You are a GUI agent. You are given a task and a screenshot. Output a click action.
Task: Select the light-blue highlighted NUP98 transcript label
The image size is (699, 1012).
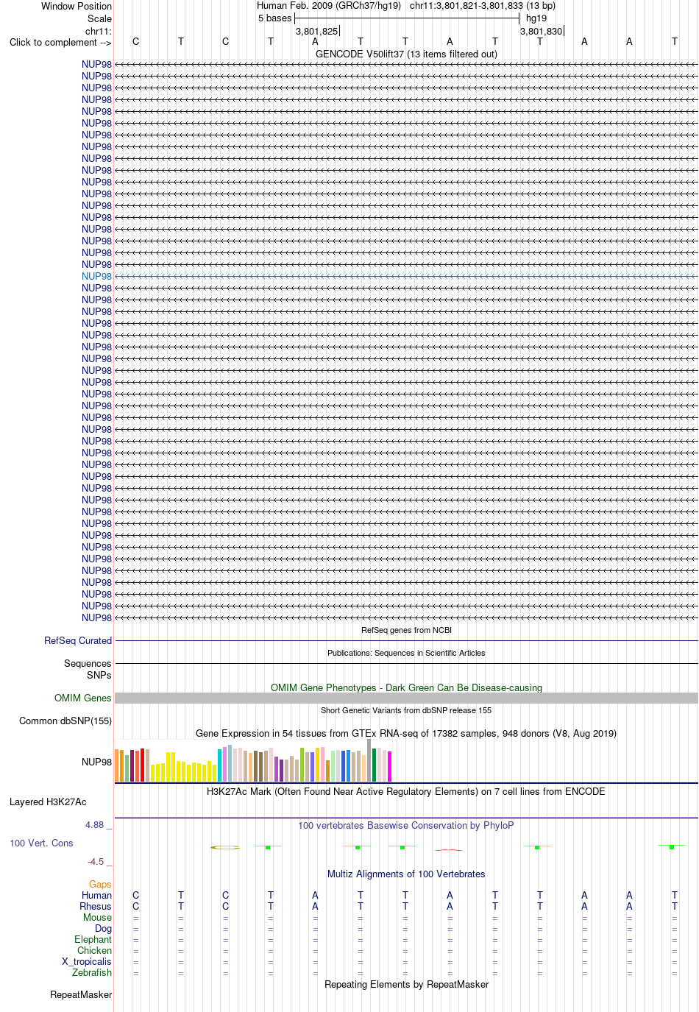(x=96, y=277)
